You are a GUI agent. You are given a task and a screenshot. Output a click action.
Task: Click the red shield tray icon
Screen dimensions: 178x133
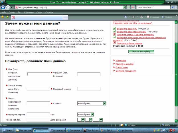(174, 130)
